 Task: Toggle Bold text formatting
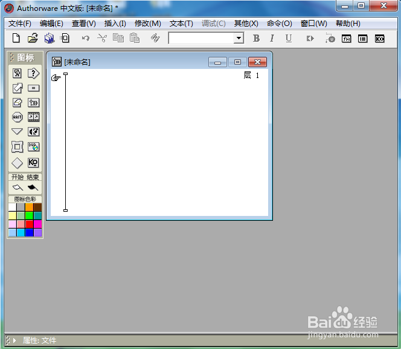(256, 38)
